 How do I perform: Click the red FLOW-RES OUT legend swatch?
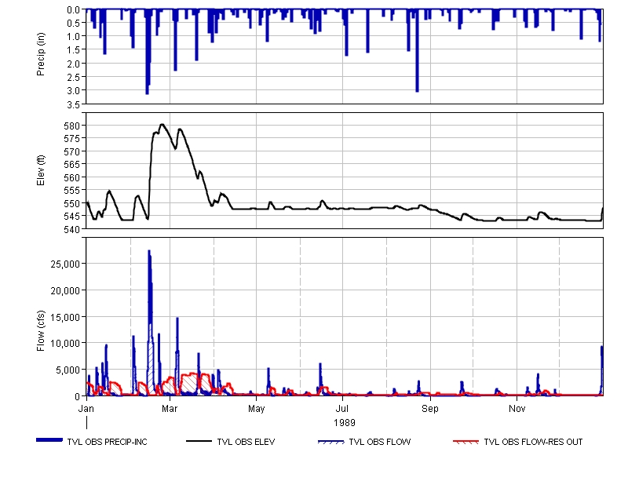tap(466, 442)
